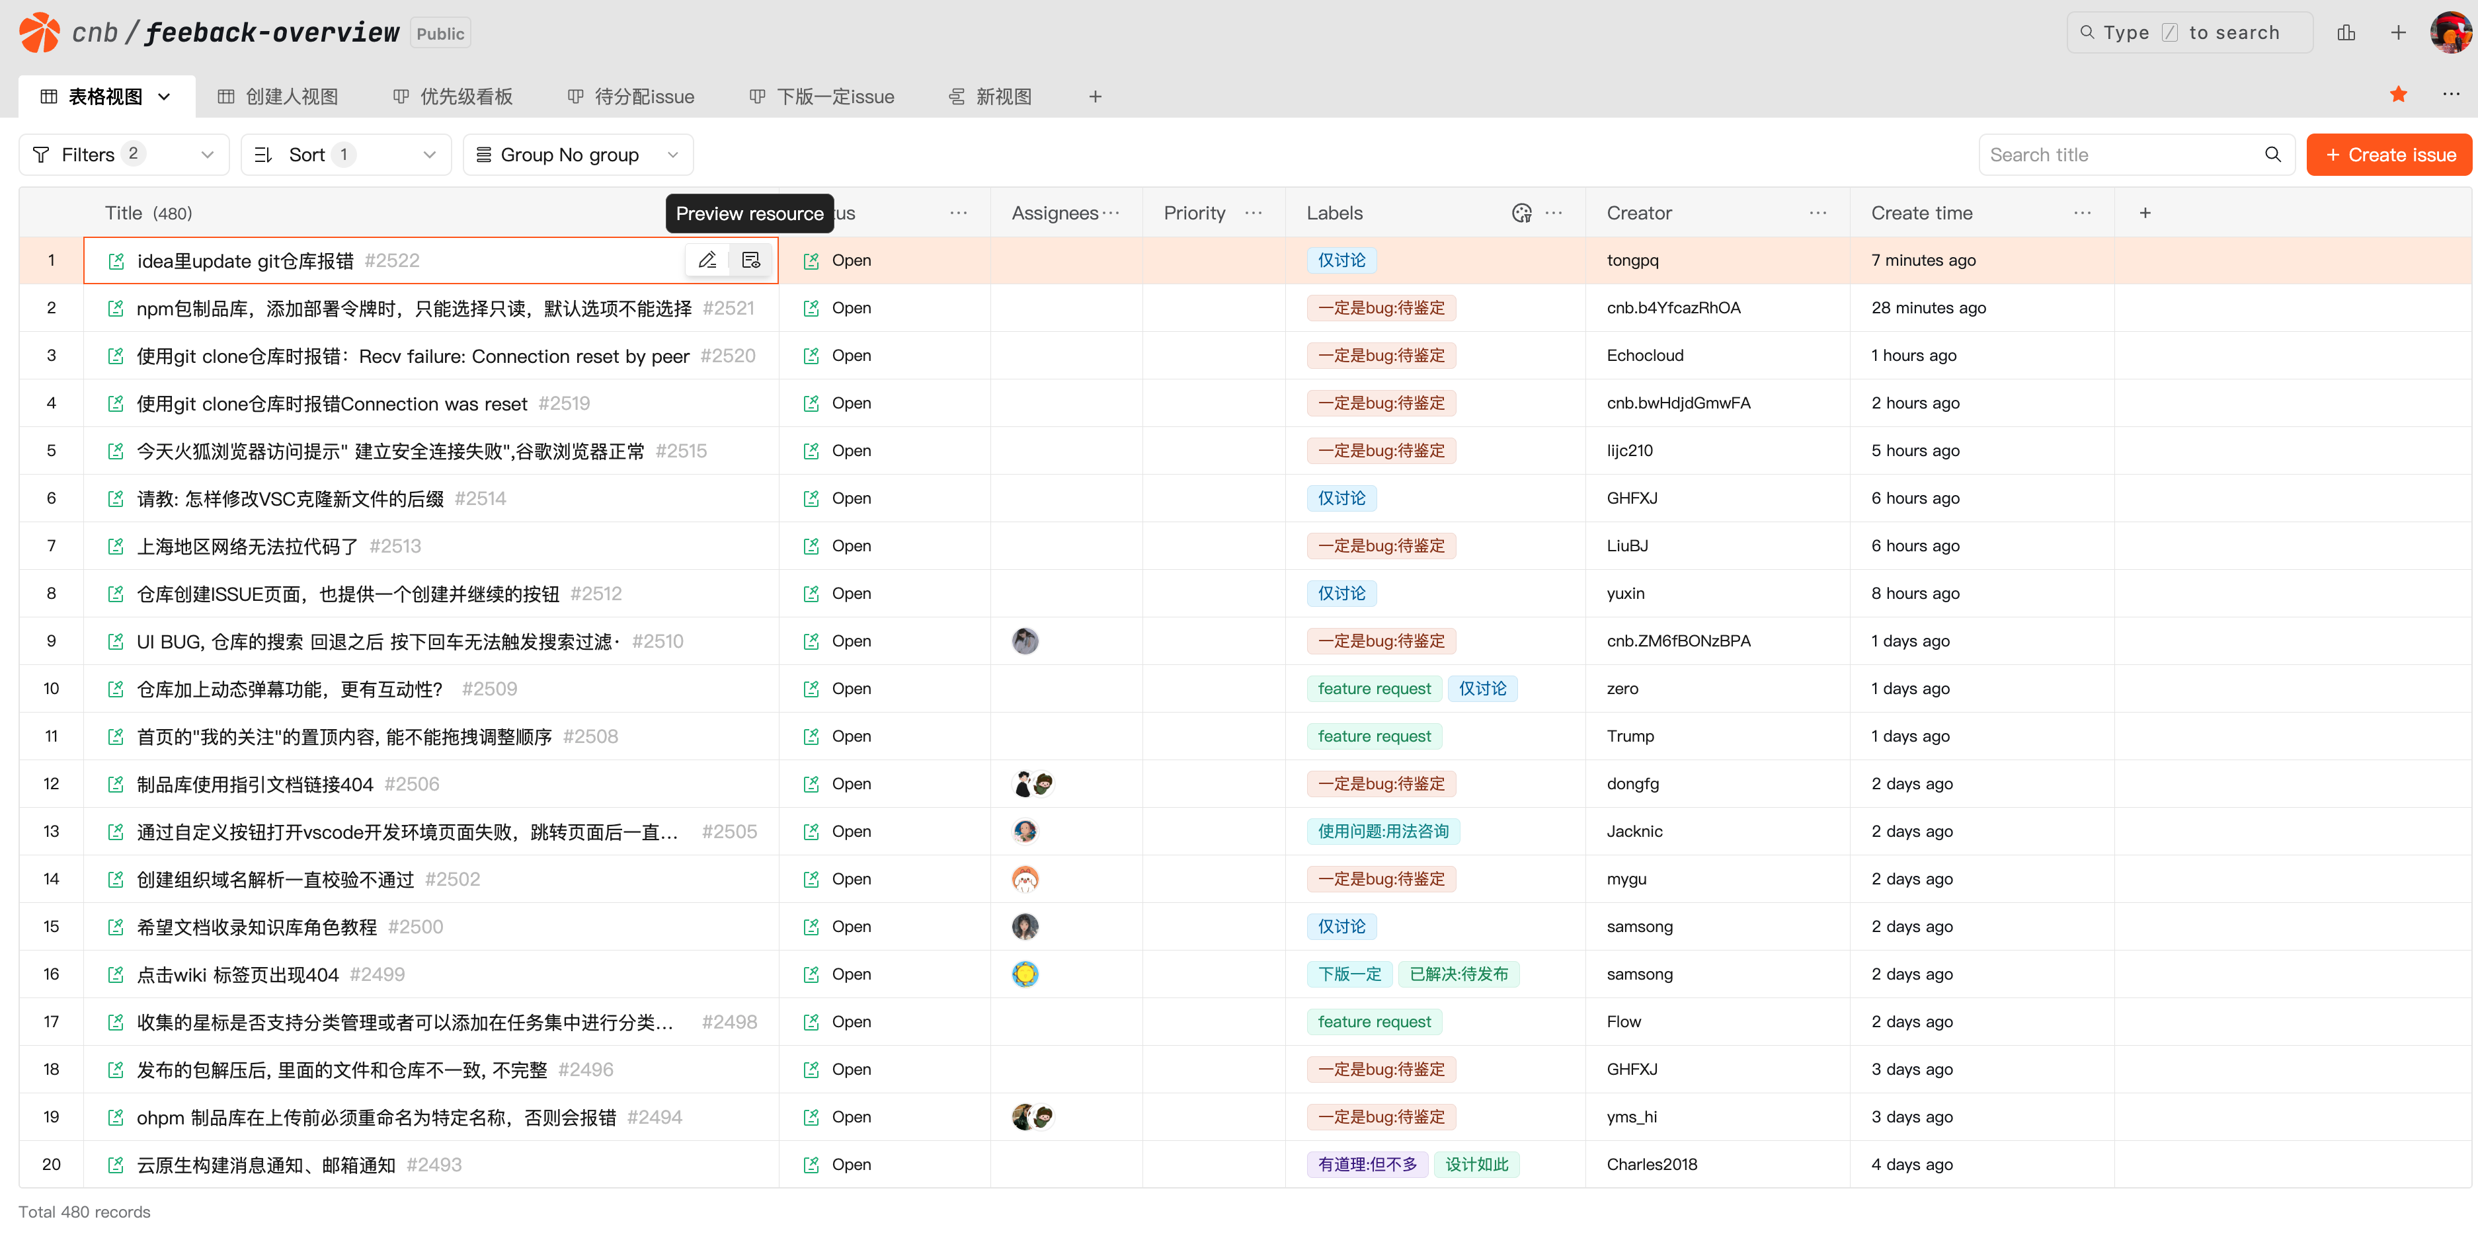Open the Create time column options menu

(2082, 212)
